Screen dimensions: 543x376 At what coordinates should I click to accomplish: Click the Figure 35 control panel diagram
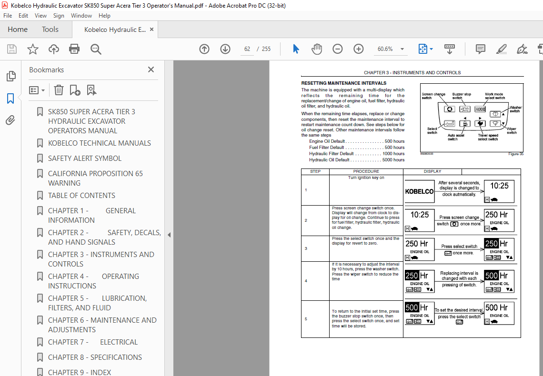472,118
